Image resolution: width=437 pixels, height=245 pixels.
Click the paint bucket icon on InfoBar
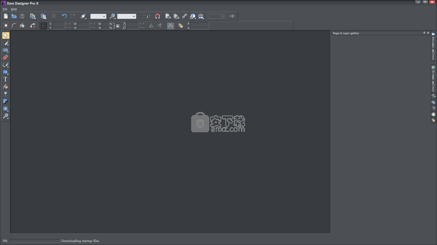(22, 25)
